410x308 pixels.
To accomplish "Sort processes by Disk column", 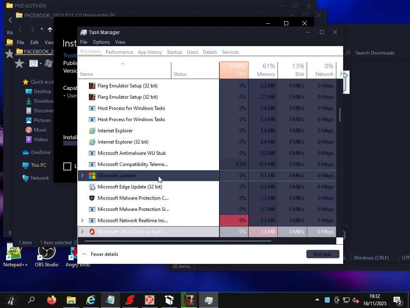I will [x=293, y=70].
